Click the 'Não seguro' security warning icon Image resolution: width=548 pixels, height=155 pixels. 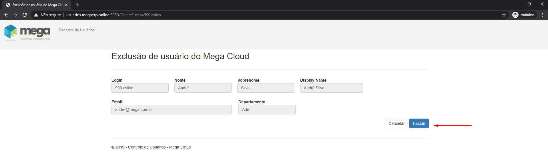pyautogui.click(x=36, y=15)
